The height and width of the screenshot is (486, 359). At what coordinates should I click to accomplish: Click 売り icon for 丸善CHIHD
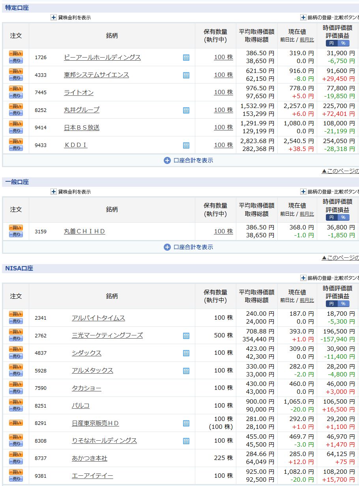click(16, 235)
